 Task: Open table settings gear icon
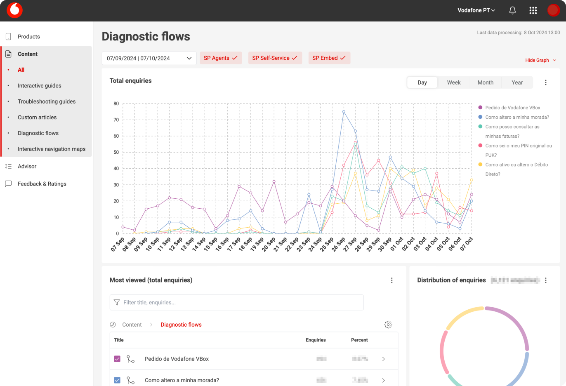click(x=388, y=325)
